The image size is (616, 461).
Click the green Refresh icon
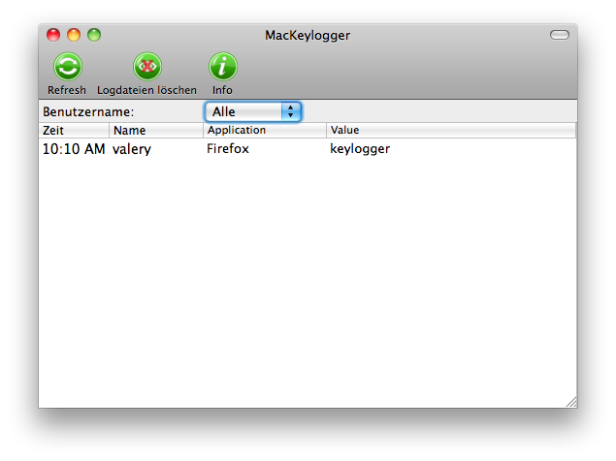[68, 67]
